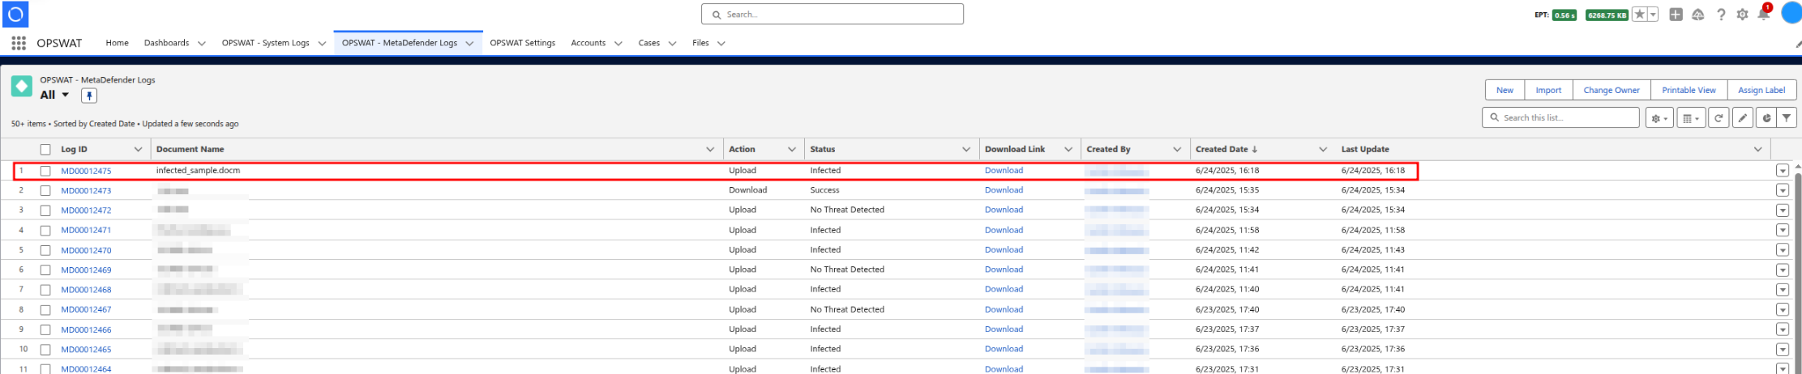The width and height of the screenshot is (1802, 374).
Task: Open row actions for MD00012471
Action: [1782, 230]
